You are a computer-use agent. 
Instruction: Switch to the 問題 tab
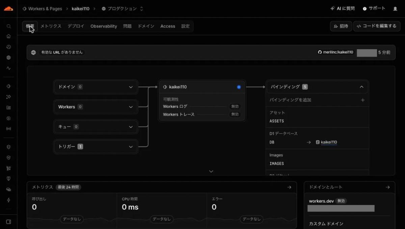coord(127,26)
